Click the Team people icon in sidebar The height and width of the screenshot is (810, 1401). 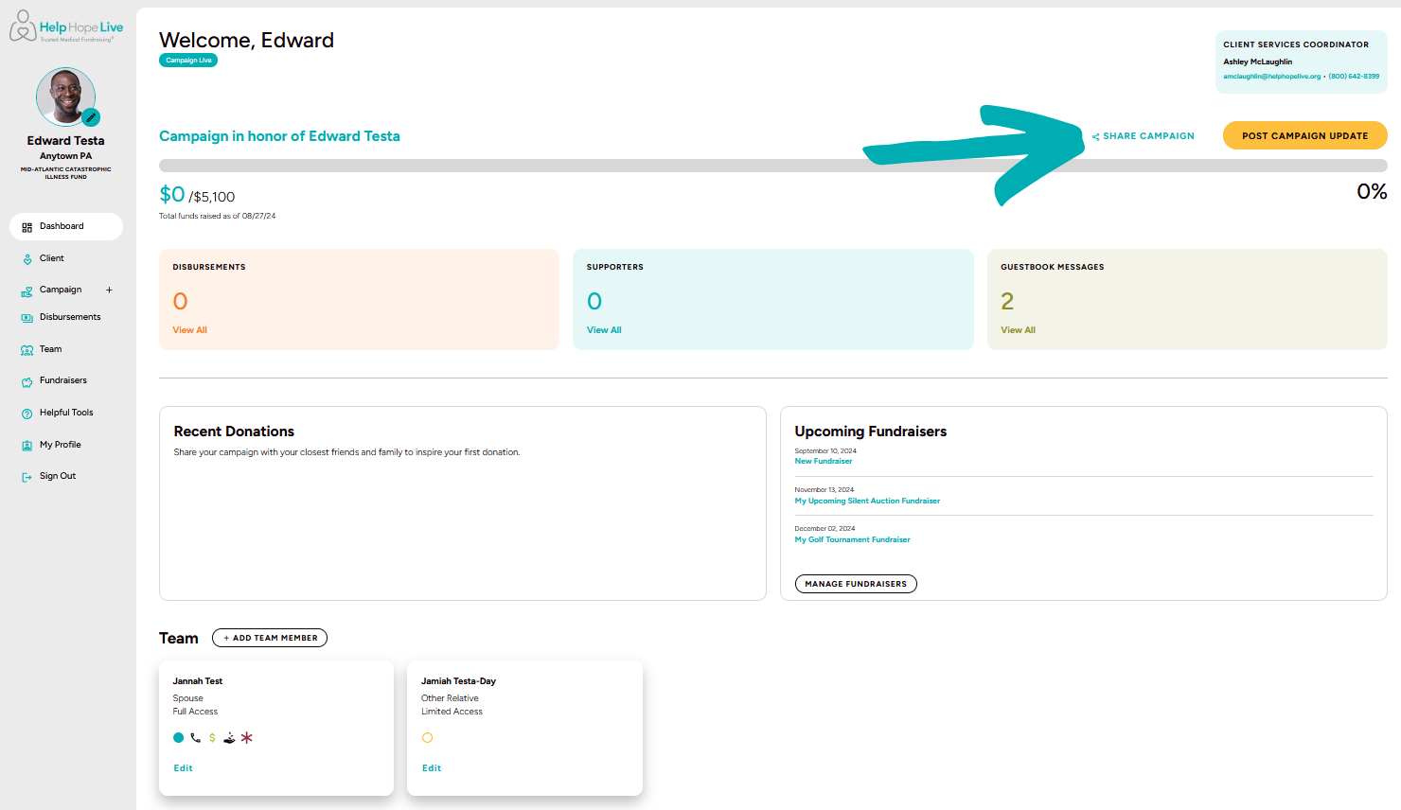point(25,349)
